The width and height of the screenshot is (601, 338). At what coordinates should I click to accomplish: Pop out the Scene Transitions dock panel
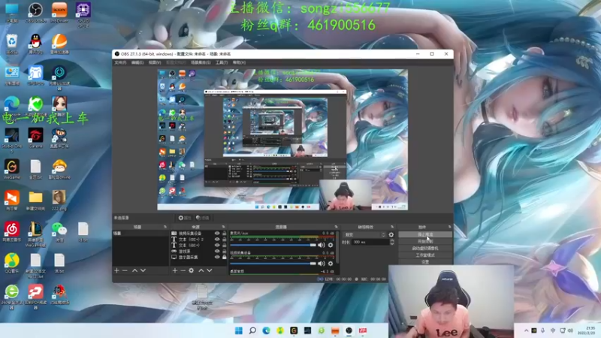(x=391, y=227)
